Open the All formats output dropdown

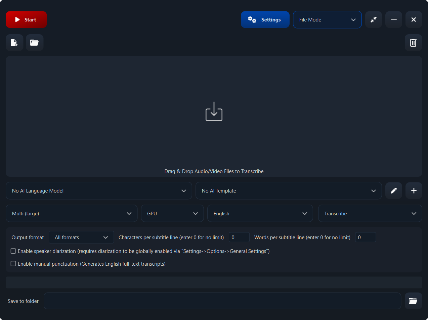pos(81,237)
